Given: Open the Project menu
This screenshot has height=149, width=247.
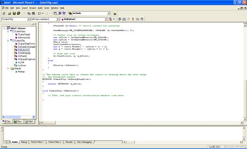Looking at the screenshot, I should pyautogui.click(x=33, y=8).
